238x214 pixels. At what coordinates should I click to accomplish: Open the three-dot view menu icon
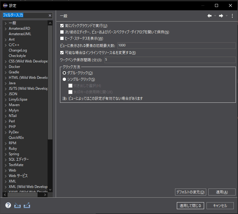(x=232, y=16)
